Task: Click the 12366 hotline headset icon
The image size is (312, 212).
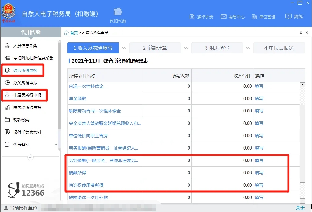Action: [x=14, y=190]
